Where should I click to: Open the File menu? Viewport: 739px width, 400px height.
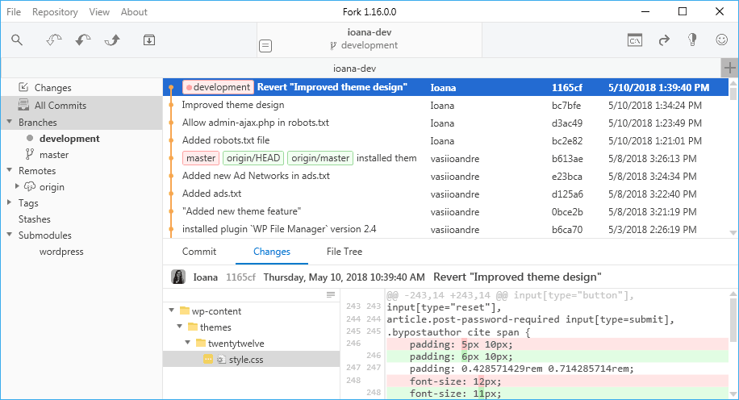pyautogui.click(x=14, y=12)
